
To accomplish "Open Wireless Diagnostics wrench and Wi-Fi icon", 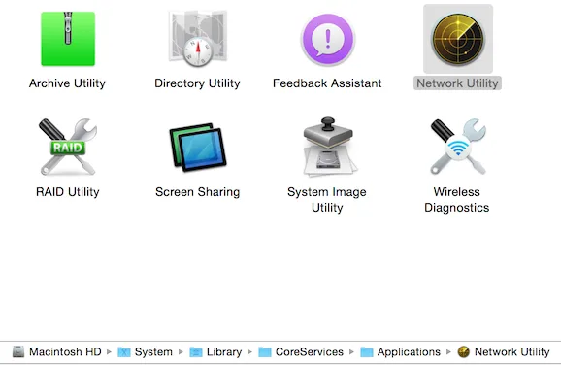I will (457, 147).
